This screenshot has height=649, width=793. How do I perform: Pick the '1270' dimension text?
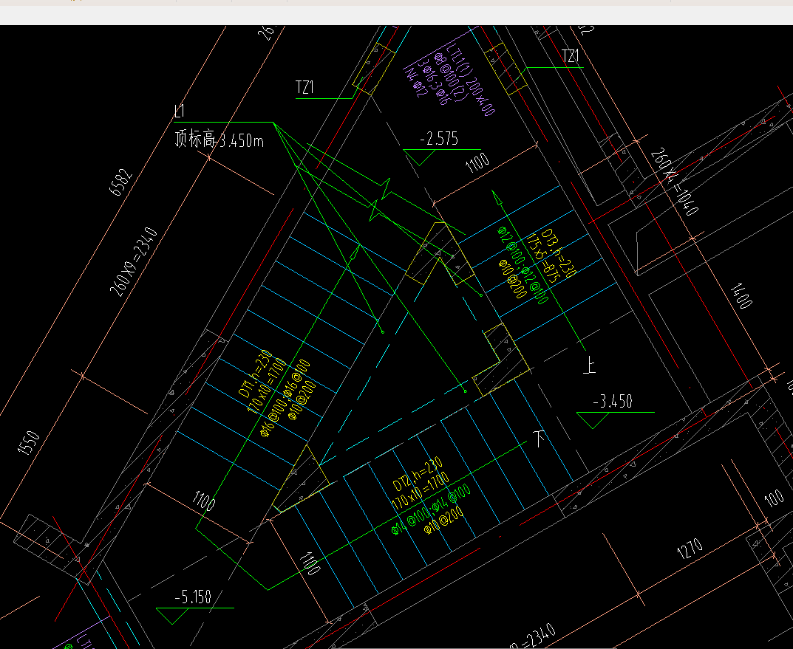coord(690,549)
